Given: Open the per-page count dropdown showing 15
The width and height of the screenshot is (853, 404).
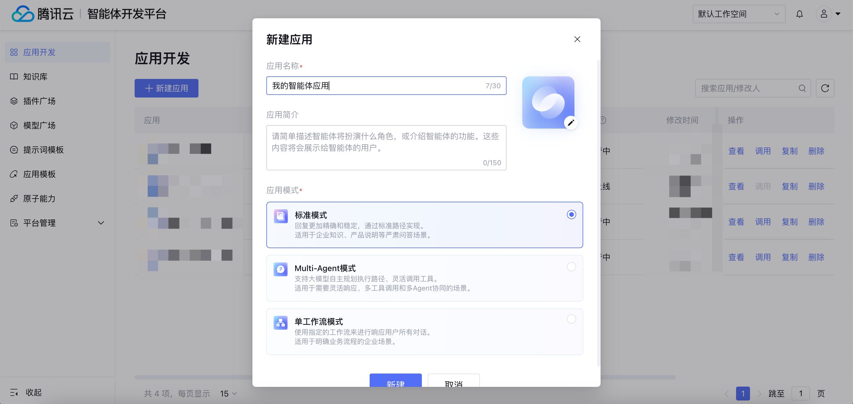Looking at the screenshot, I should coord(228,393).
